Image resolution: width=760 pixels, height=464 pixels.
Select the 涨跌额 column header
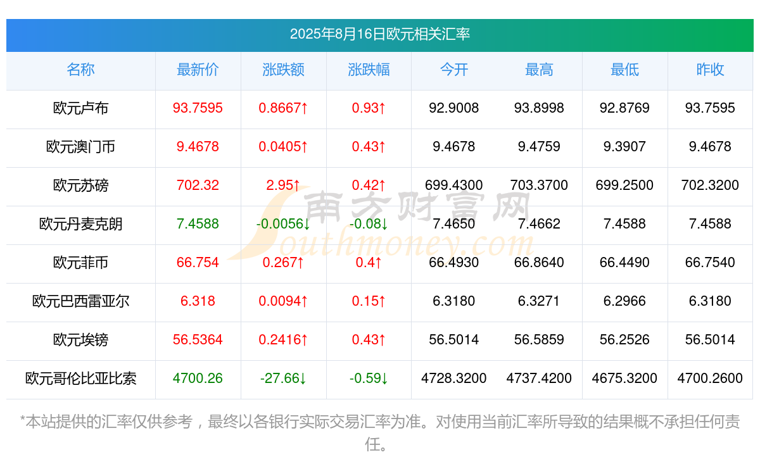click(283, 70)
